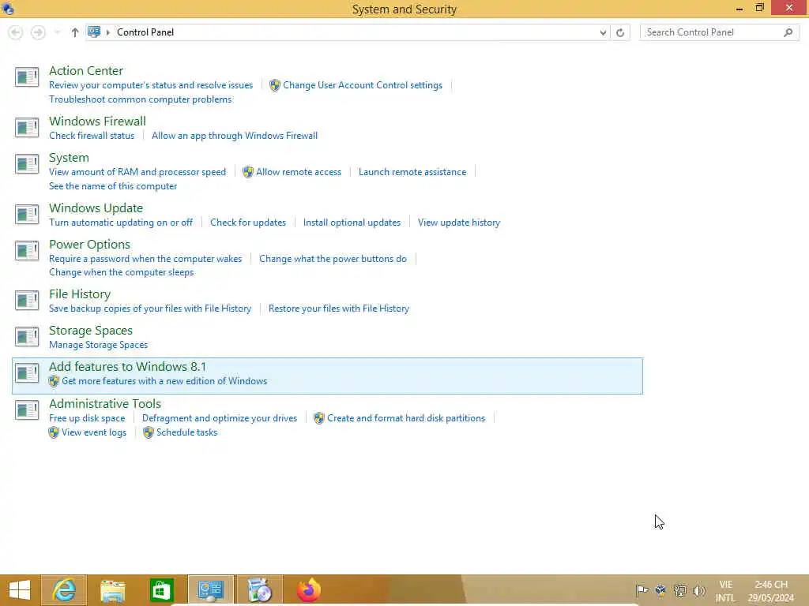Open the Windows Update category icon
Viewport: 809px width, 606px height.
pos(27,215)
